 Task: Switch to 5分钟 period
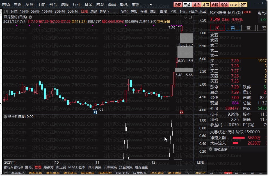(x=35, y=12)
